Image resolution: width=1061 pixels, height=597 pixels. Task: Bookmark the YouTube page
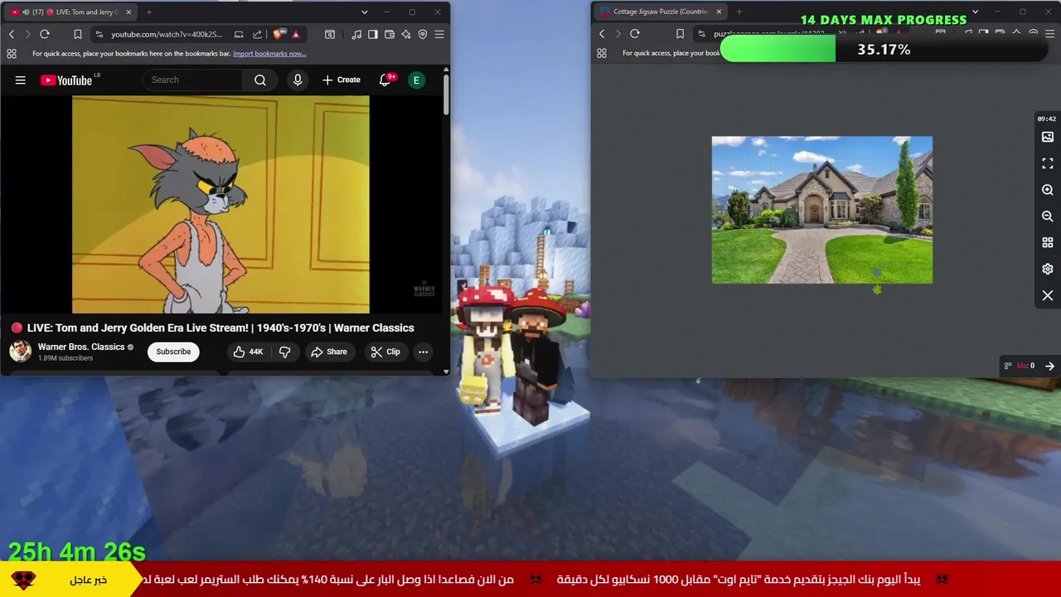(77, 34)
